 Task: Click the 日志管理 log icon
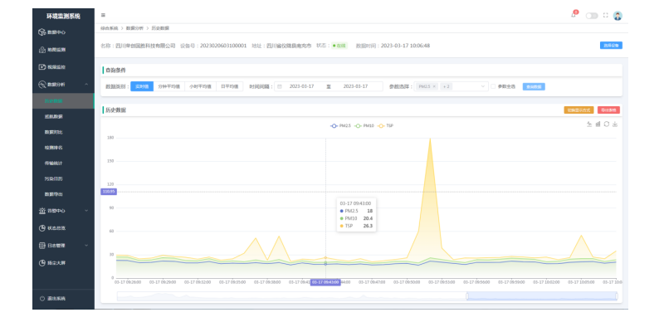42,246
